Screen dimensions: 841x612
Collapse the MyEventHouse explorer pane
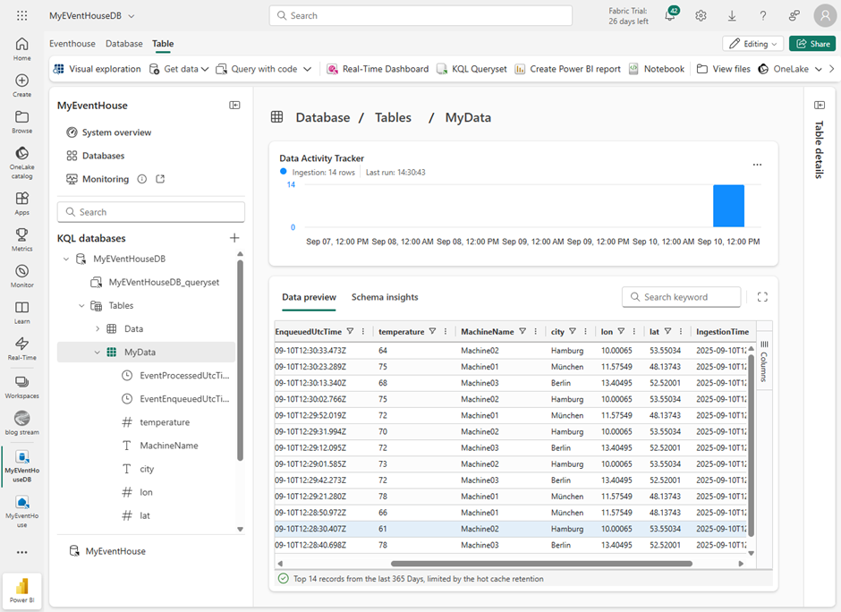click(x=234, y=106)
